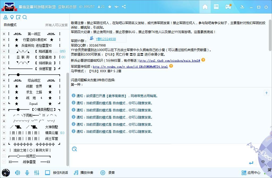Select the 行星边际2泰坦NC channel
The width and height of the screenshot is (272, 178).
coord(34,40)
